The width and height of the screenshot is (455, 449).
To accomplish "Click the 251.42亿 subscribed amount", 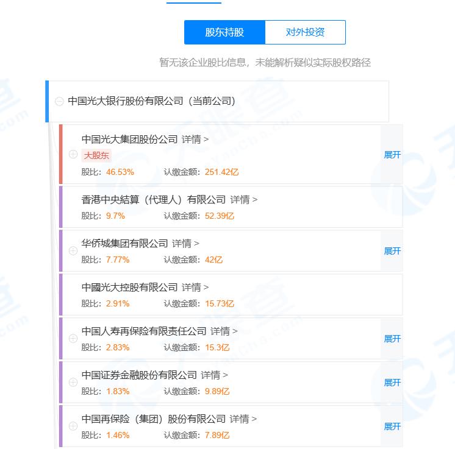I will [x=221, y=172].
